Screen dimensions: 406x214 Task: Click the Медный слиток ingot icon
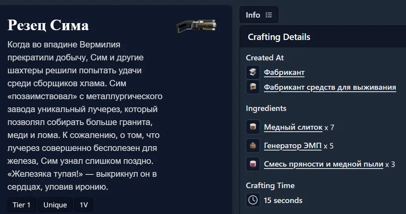(x=253, y=127)
